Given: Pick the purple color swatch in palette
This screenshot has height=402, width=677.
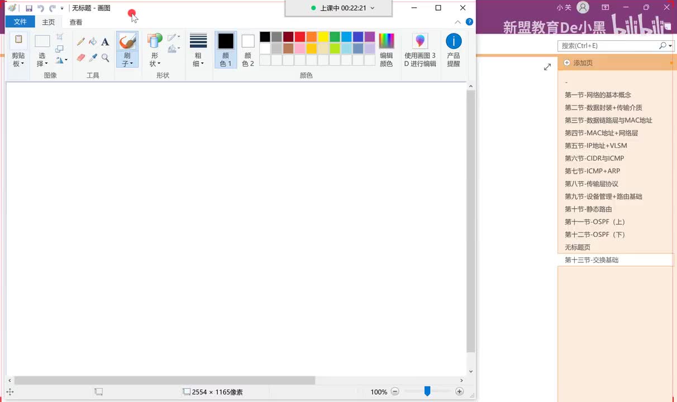Looking at the screenshot, I should coord(370,37).
